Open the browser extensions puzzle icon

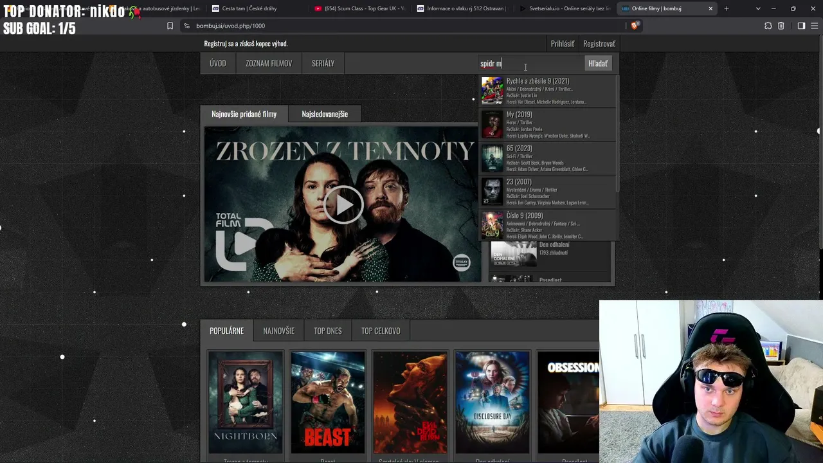[768, 26]
